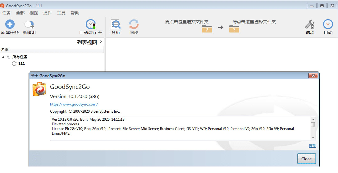Click the 'Elevated process' line
This screenshot has height=173, width=338.
pos(65,124)
